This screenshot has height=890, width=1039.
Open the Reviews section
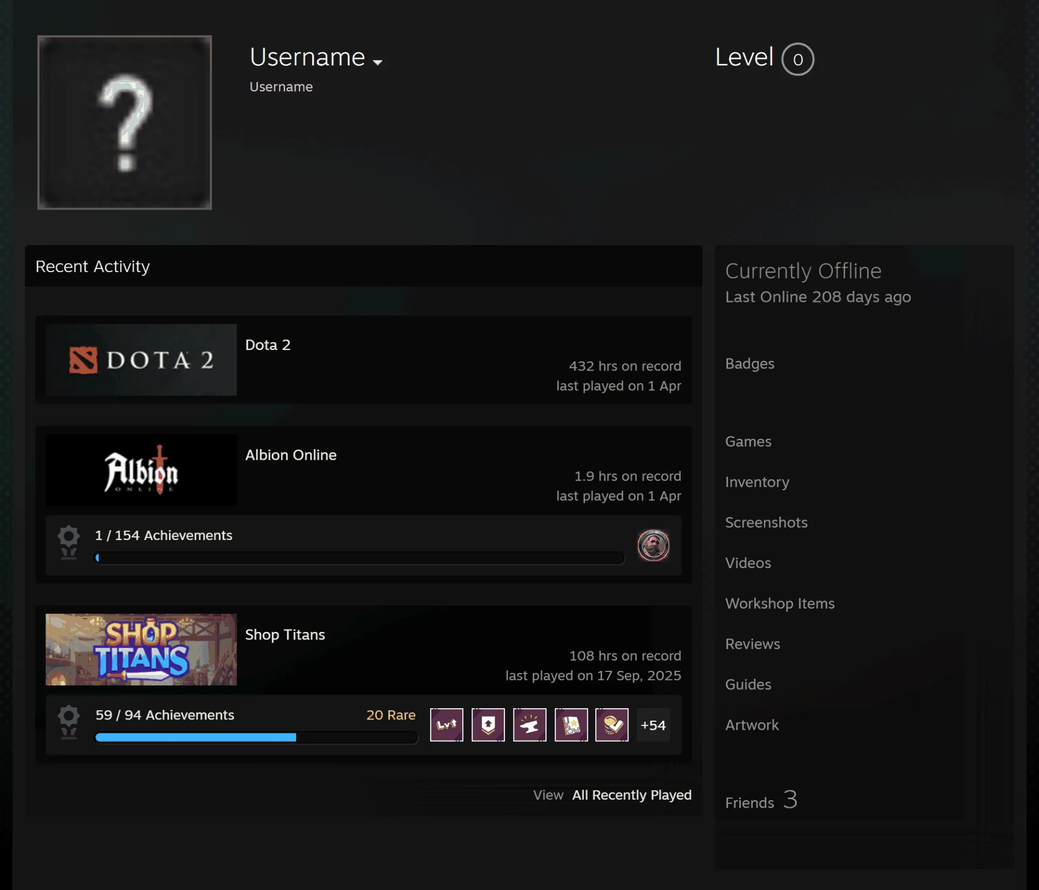[x=752, y=644]
